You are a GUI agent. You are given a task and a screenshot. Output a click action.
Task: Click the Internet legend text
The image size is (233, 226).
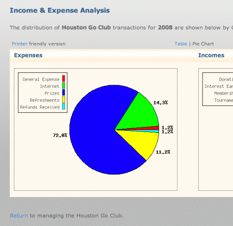(x=50, y=86)
